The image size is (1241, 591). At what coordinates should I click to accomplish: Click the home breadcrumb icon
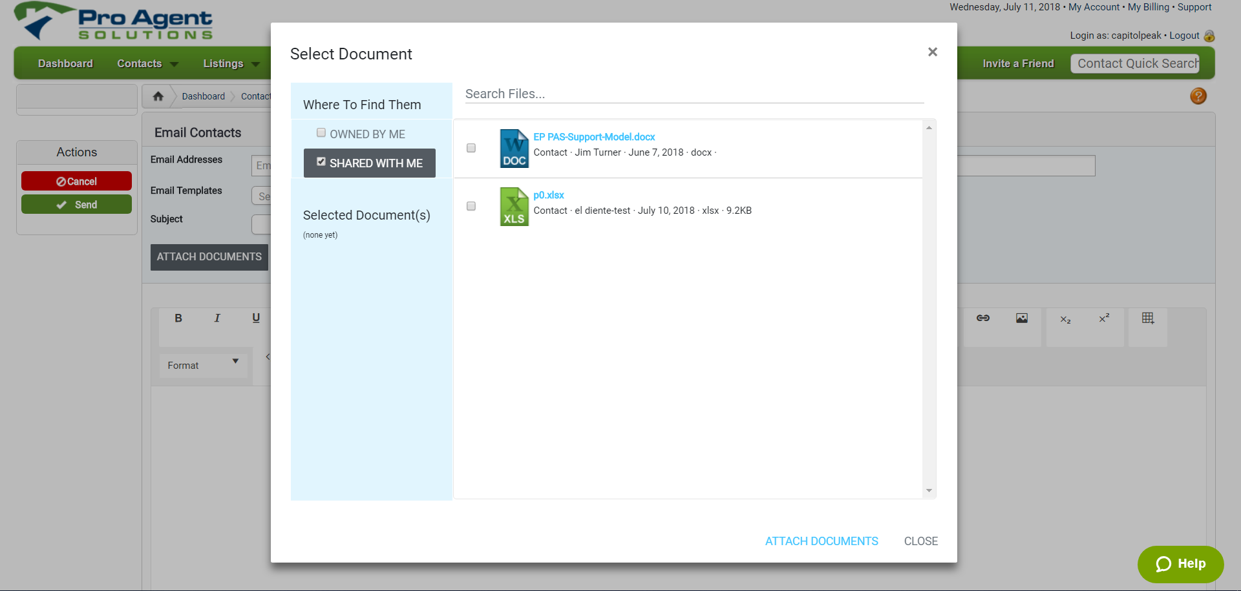158,96
